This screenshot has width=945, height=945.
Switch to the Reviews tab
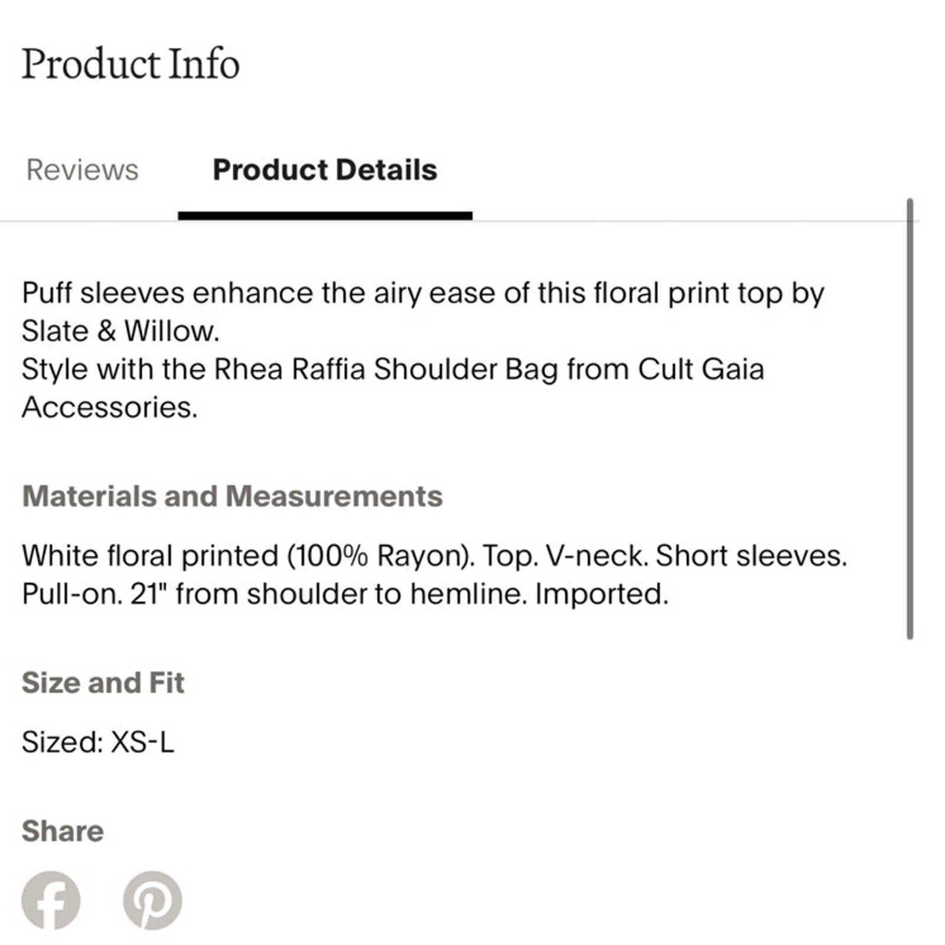tap(82, 170)
